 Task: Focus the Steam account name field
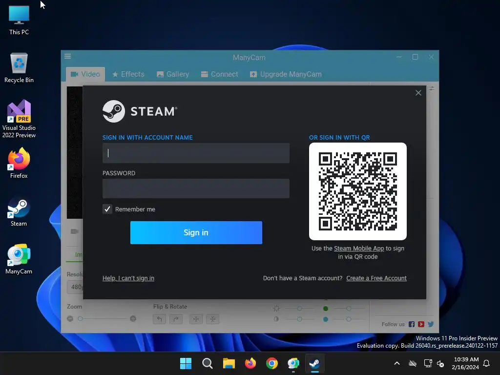(196, 153)
